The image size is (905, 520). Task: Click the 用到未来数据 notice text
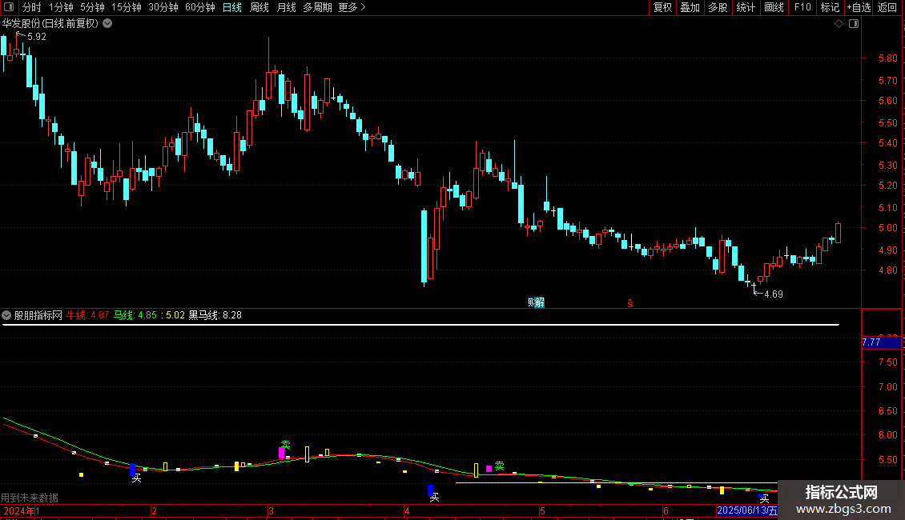coord(30,498)
